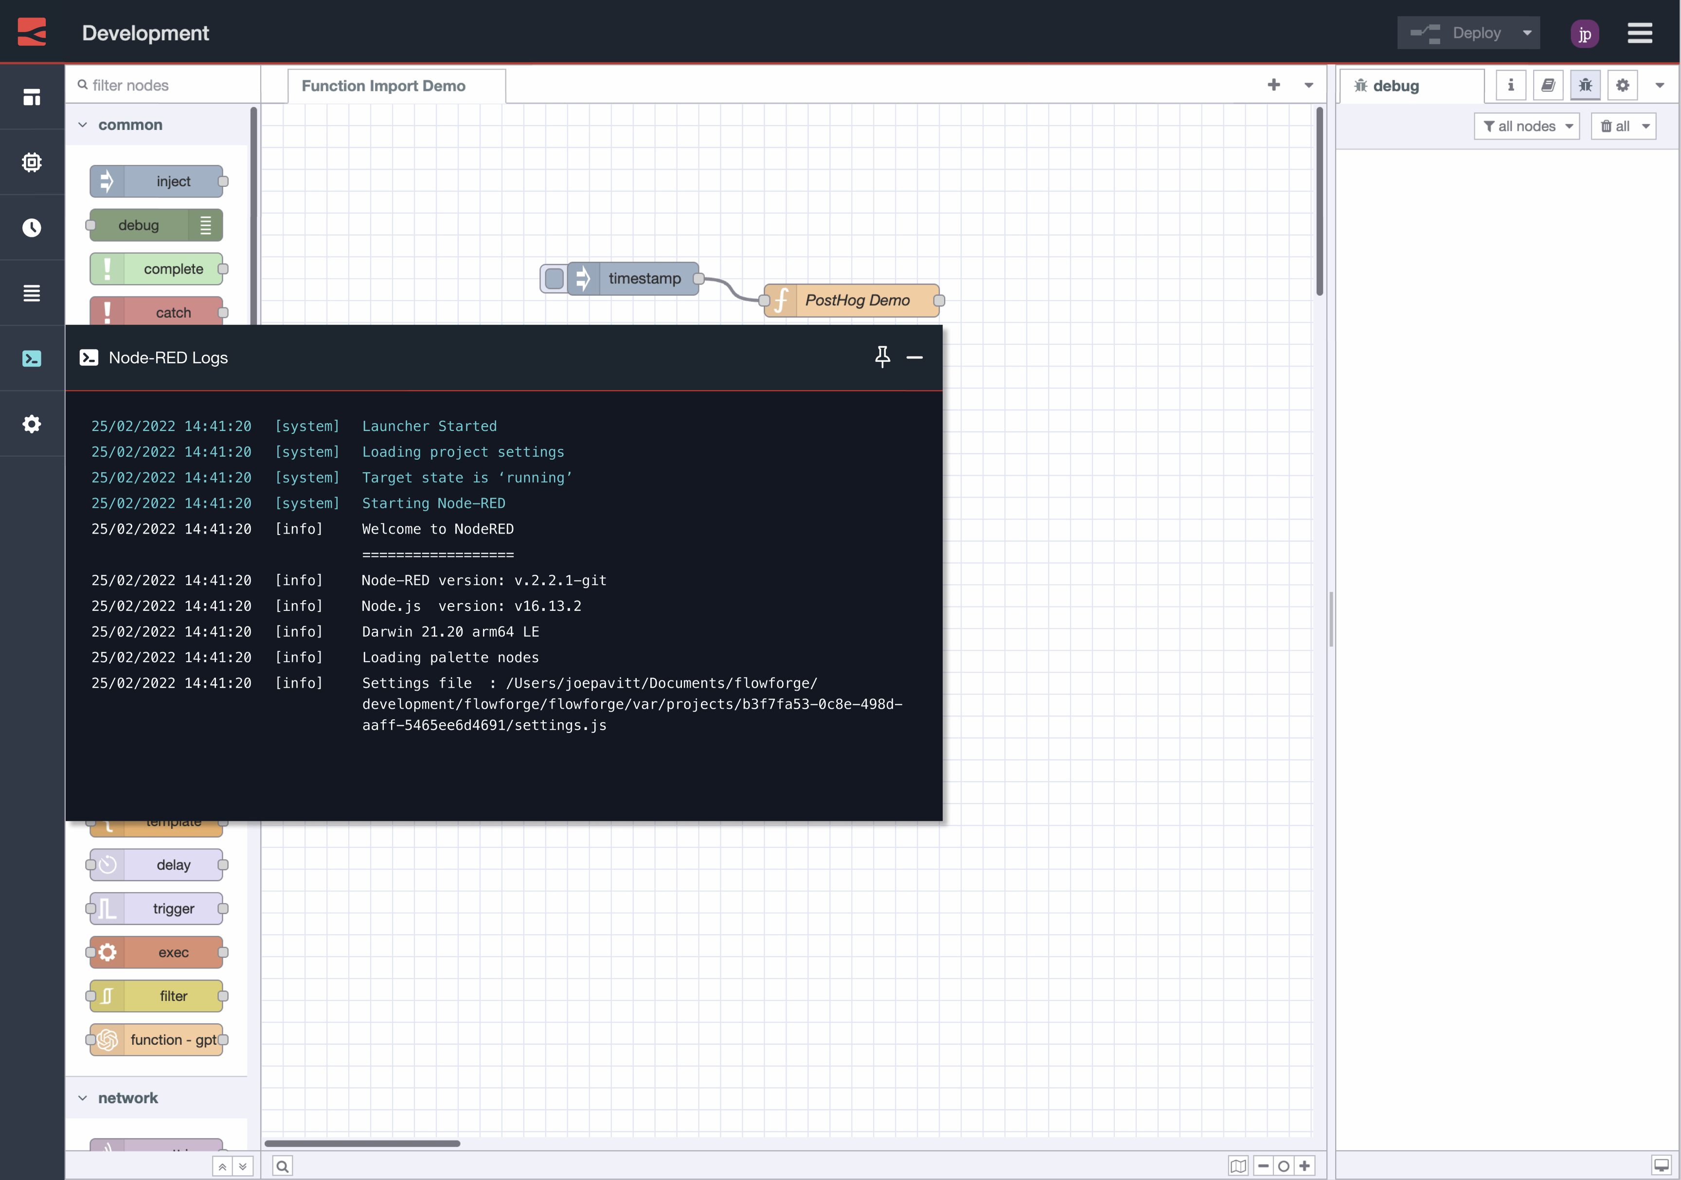The image size is (1681, 1180).
Task: Switch to the info panel in debug sidebar
Action: point(1510,85)
